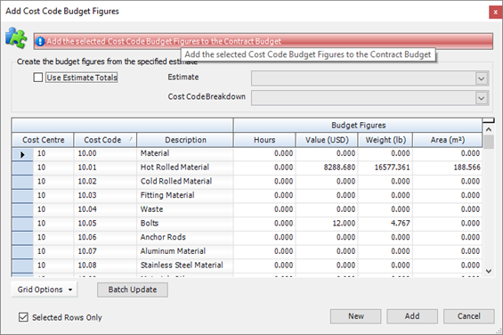The width and height of the screenshot is (503, 335).
Task: Click the New button
Action: point(356,316)
